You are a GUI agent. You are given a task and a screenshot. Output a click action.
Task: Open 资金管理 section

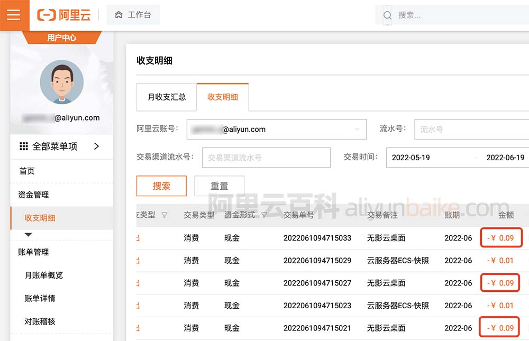coord(33,195)
